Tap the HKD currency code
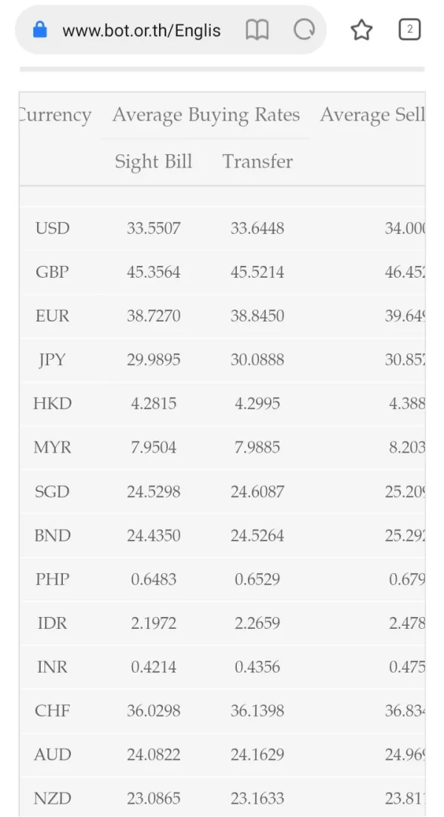Screen dimensions: 444x817 pos(52,404)
